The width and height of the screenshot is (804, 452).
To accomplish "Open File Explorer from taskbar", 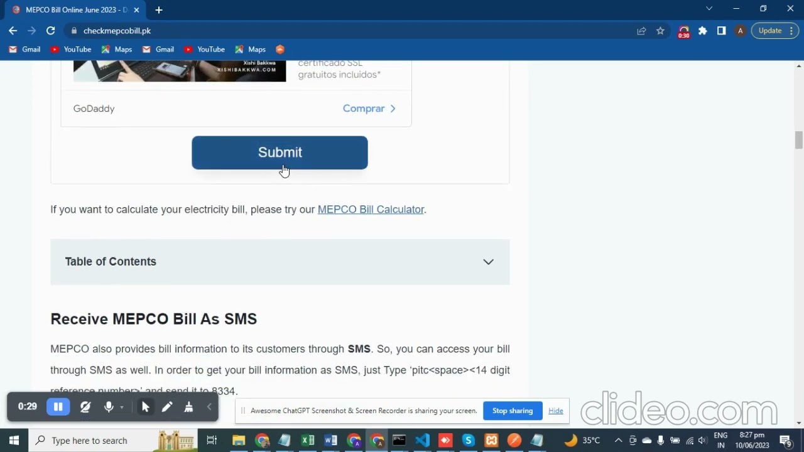I will 239,440.
